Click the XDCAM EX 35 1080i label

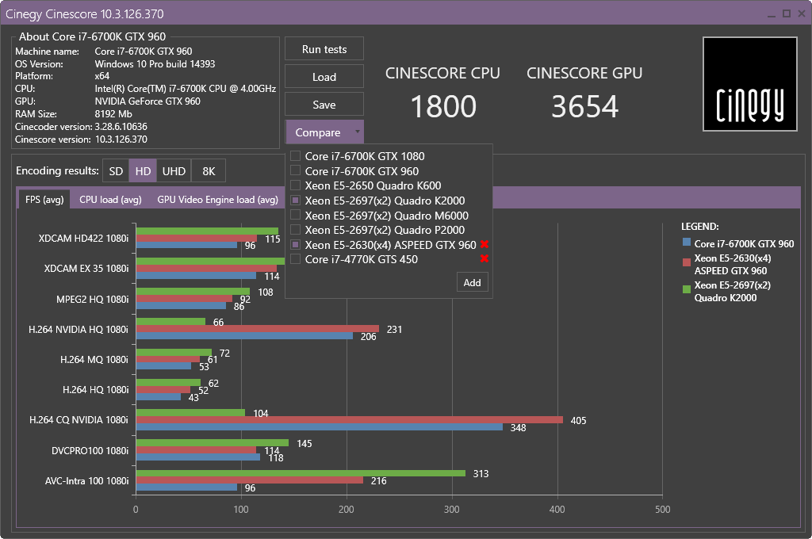tap(86, 268)
